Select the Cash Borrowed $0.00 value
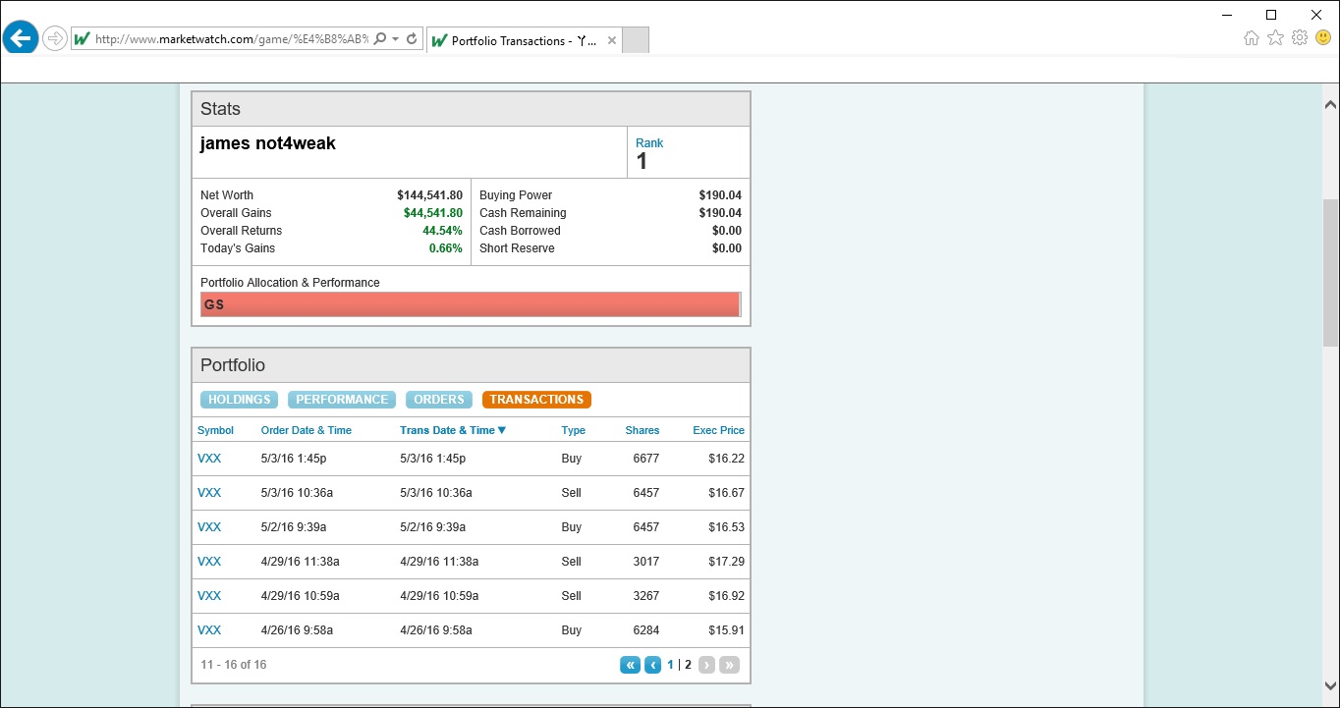This screenshot has width=1340, height=708. click(x=727, y=231)
